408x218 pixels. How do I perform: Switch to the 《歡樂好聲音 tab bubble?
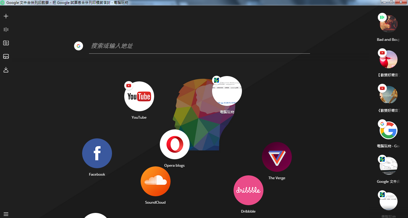click(389, 95)
